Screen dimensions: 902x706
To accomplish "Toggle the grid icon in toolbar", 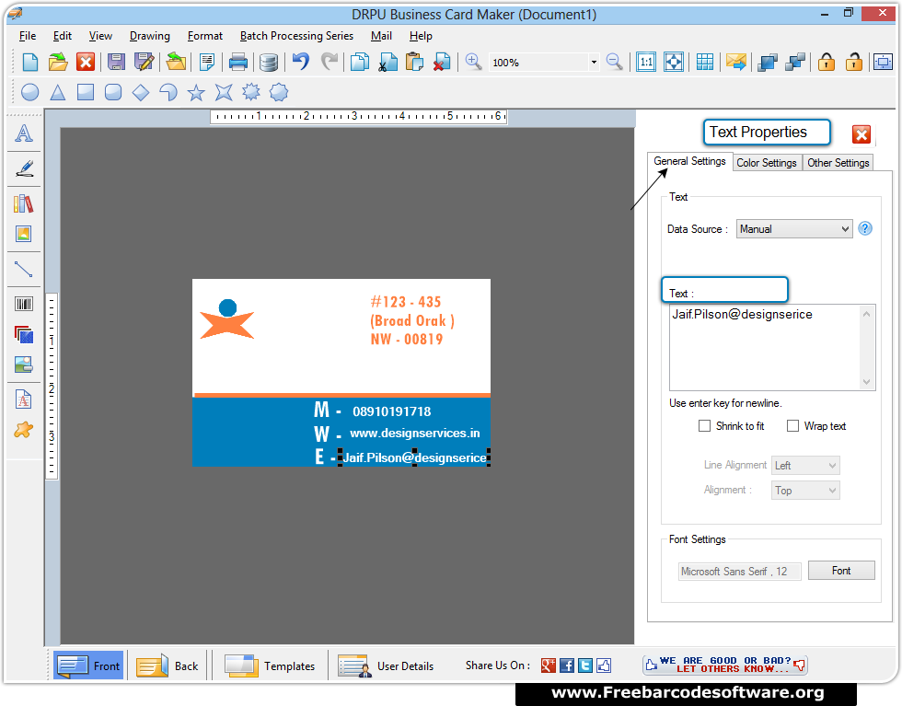I will click(704, 63).
